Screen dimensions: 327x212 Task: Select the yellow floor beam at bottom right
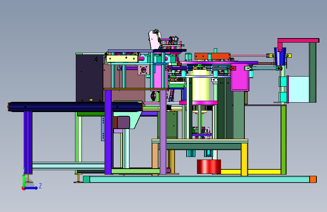tap(251, 172)
